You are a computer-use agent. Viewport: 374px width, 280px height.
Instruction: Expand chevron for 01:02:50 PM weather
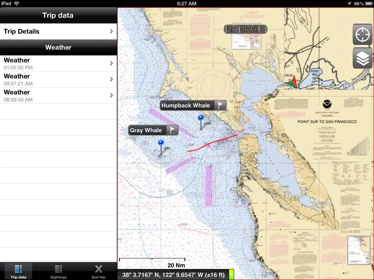point(111,63)
